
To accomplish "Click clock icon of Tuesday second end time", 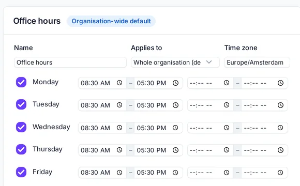I will [280, 105].
